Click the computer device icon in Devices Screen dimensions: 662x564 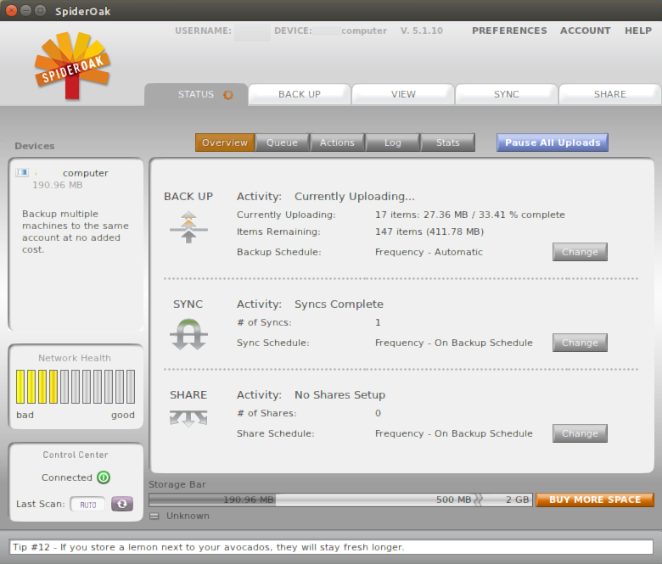pyautogui.click(x=22, y=173)
